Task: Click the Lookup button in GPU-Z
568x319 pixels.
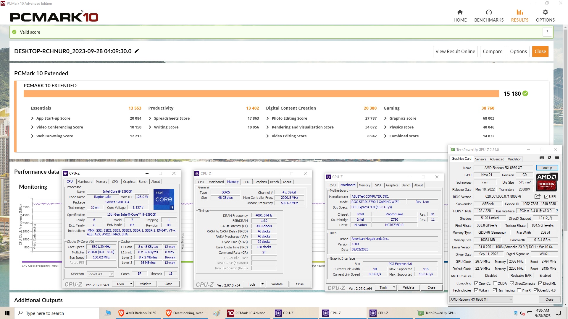Action: 547,168
